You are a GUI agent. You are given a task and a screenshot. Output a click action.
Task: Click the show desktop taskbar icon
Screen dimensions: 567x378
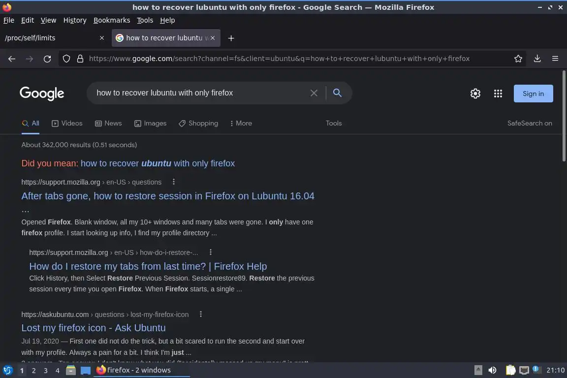[x=85, y=370]
